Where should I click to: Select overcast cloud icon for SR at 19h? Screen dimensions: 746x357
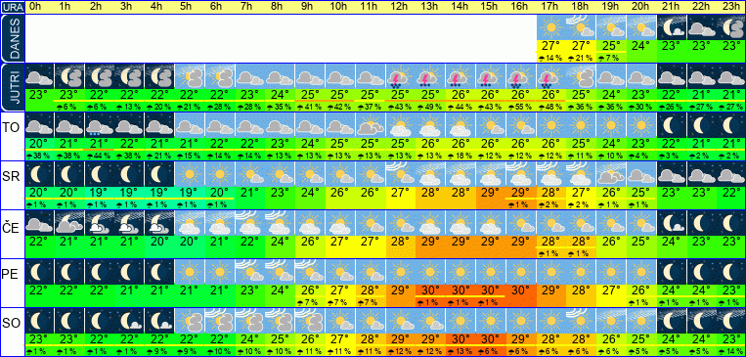611,174
